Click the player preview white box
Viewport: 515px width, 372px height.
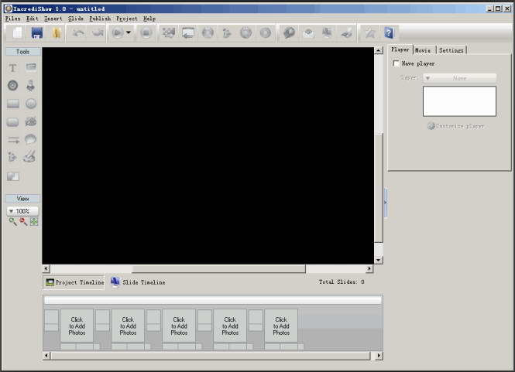coord(459,101)
